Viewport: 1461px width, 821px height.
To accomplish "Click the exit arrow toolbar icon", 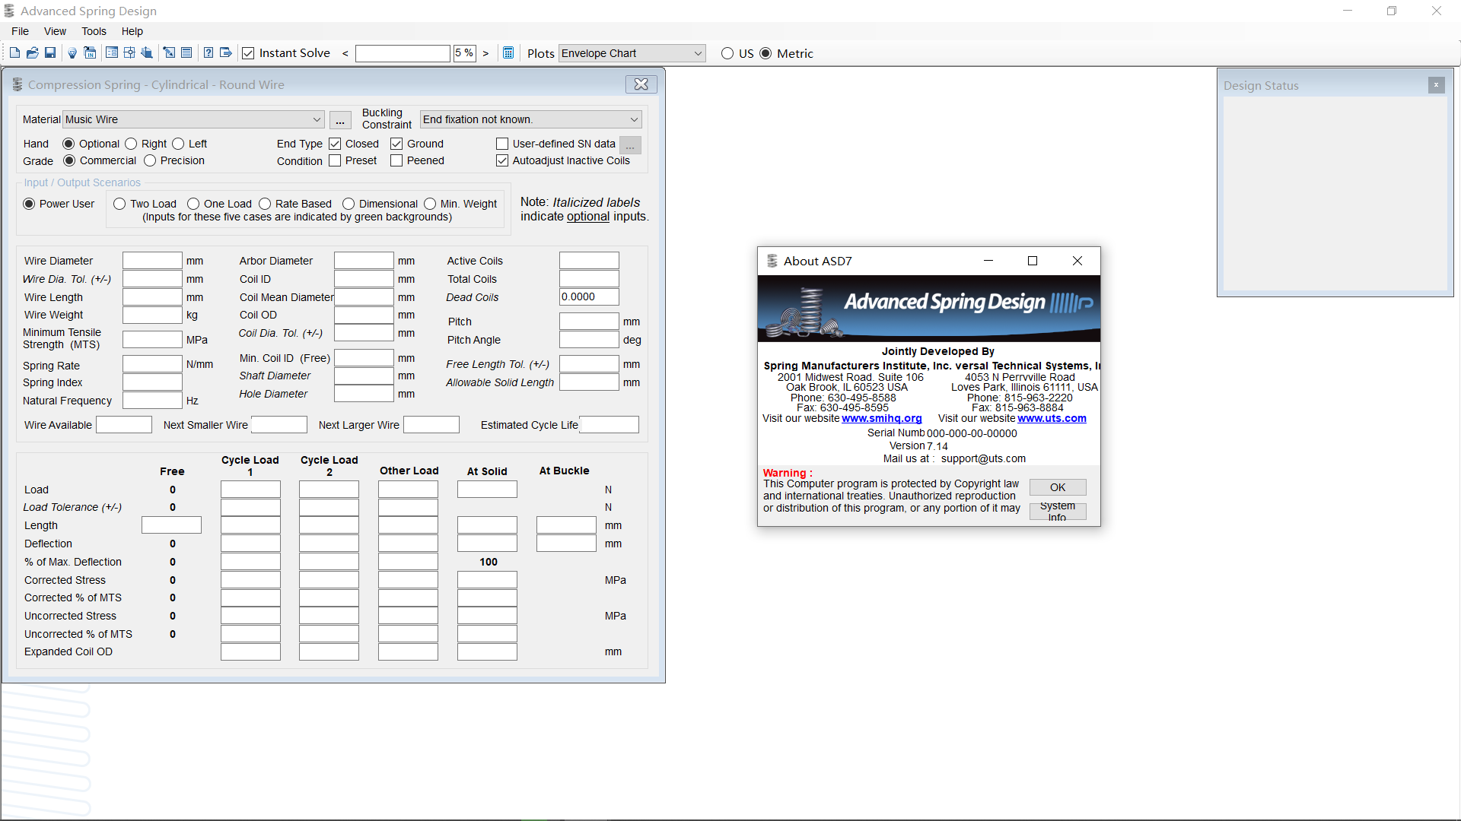I will tap(226, 52).
